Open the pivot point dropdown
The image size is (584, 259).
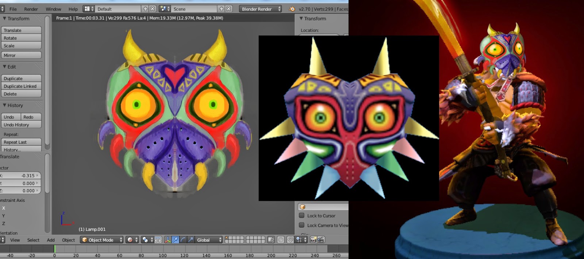147,240
